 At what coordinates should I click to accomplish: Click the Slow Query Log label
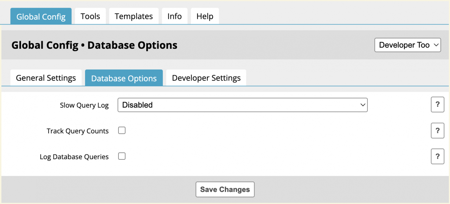(84, 105)
